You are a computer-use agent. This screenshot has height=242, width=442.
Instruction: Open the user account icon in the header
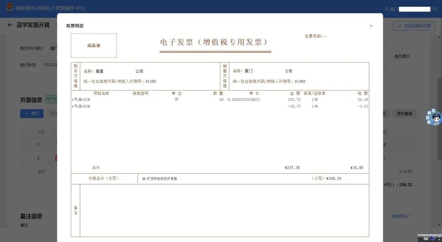coord(387,9)
